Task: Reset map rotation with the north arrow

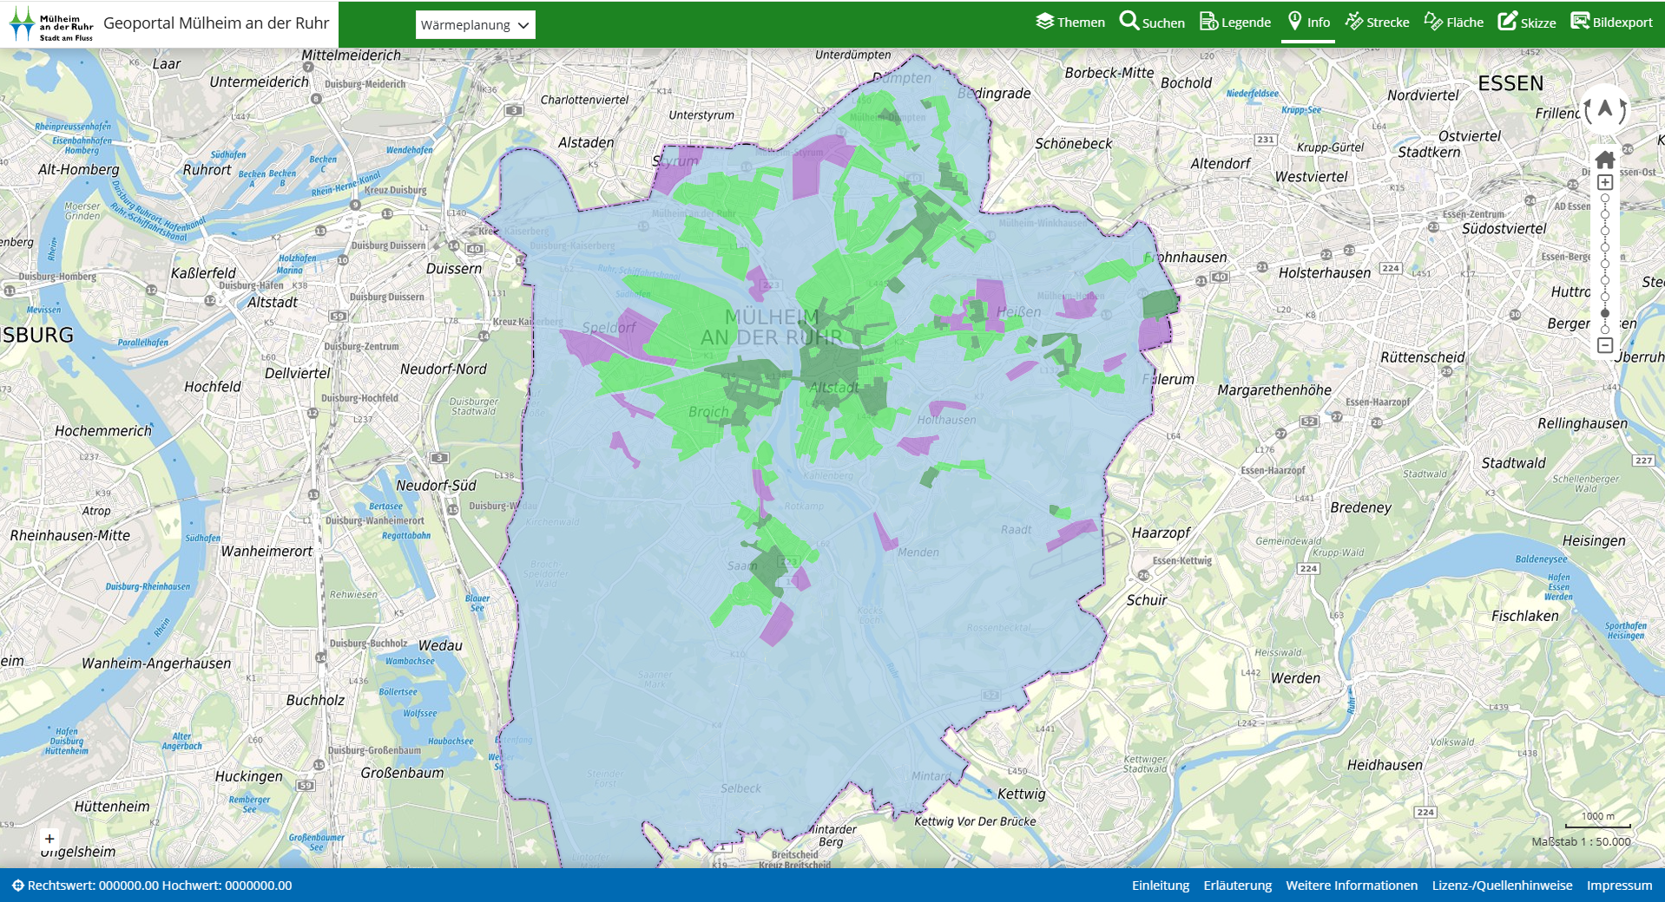Action: pos(1605,110)
